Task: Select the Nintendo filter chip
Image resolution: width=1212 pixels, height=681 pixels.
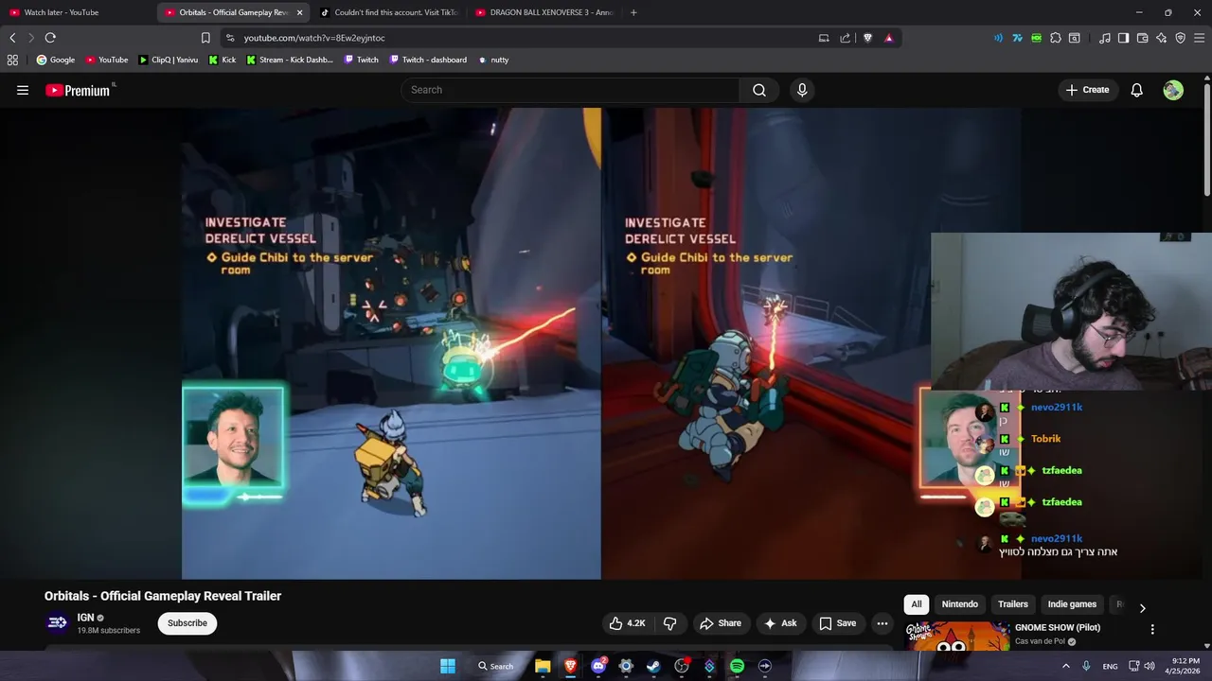Action: point(959,604)
